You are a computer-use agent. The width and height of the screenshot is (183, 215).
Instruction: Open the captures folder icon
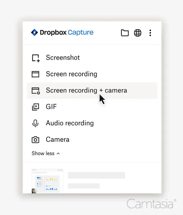pyautogui.click(x=125, y=33)
